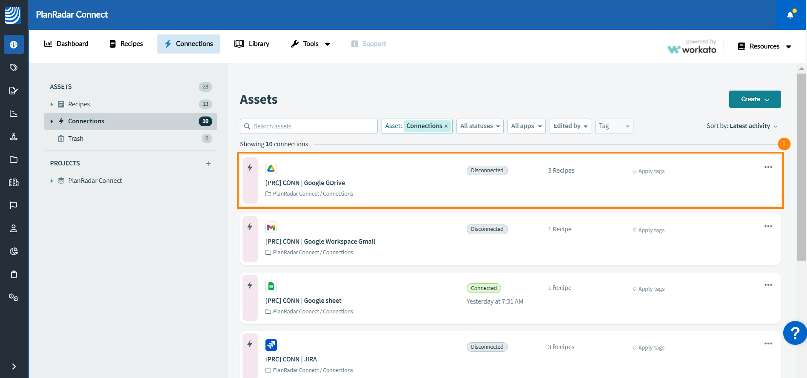The width and height of the screenshot is (807, 378).
Task: Open notifications bell icon
Action: (x=790, y=15)
